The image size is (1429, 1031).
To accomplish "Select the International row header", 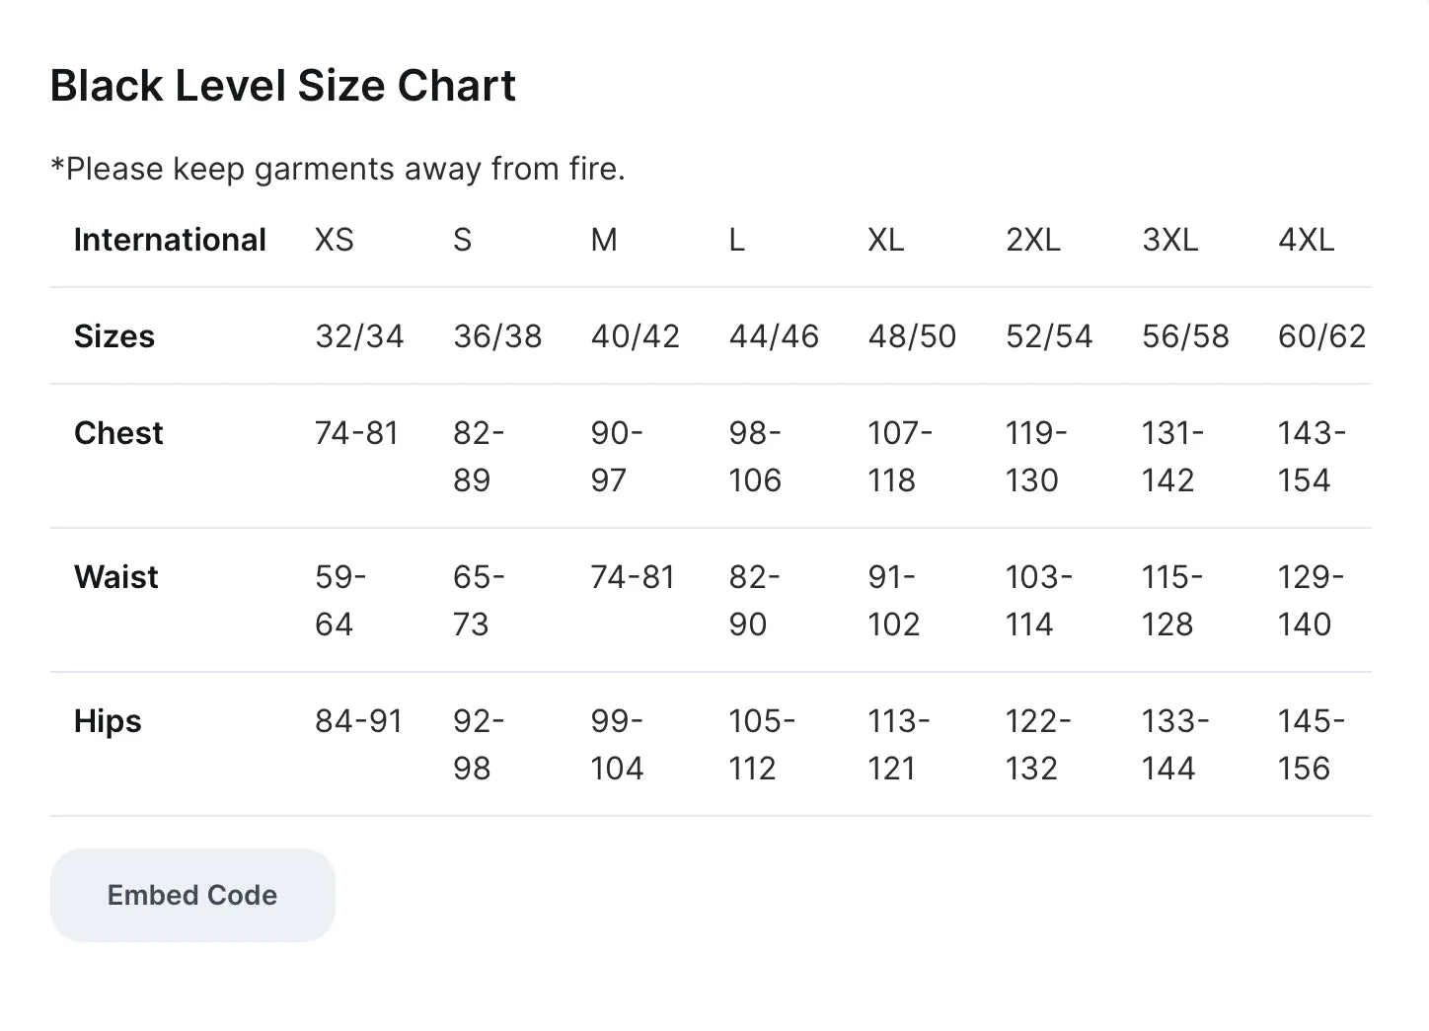I will tap(170, 240).
